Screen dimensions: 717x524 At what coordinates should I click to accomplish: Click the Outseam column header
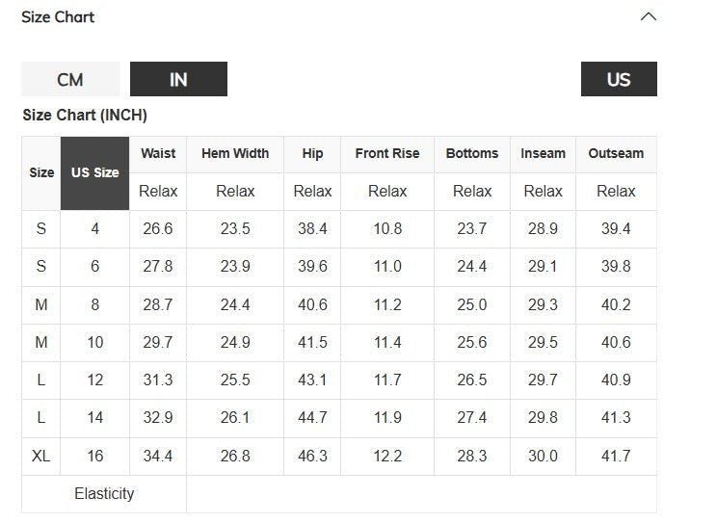[616, 153]
